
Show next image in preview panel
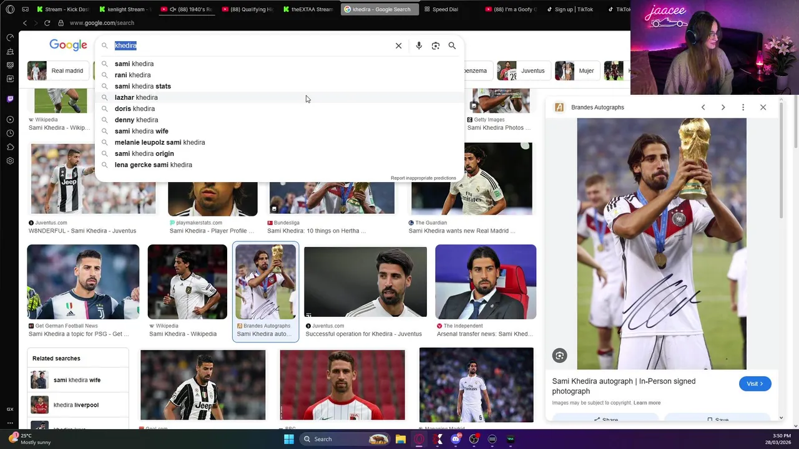[723, 107]
